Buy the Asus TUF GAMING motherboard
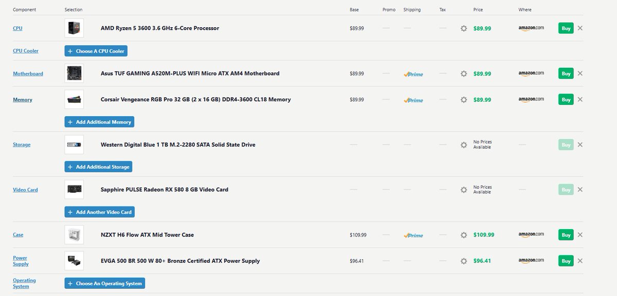 [566, 73]
